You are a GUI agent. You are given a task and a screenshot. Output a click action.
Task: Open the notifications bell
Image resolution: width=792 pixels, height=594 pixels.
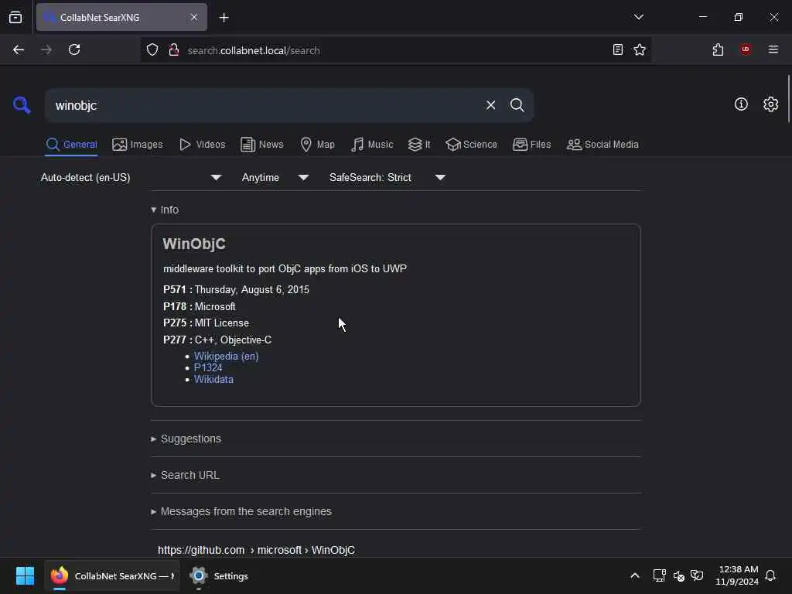[x=770, y=575]
